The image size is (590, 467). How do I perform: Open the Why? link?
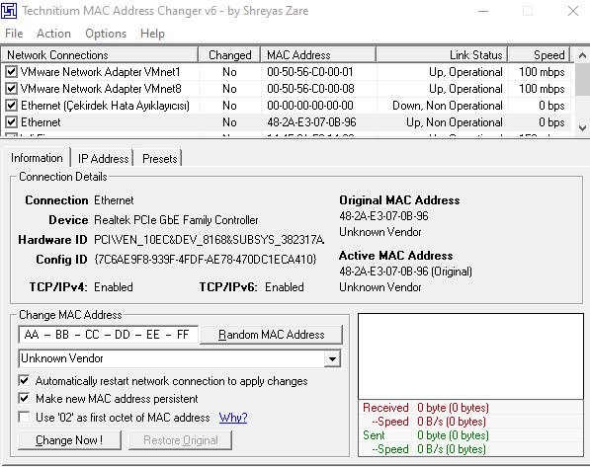point(233,418)
